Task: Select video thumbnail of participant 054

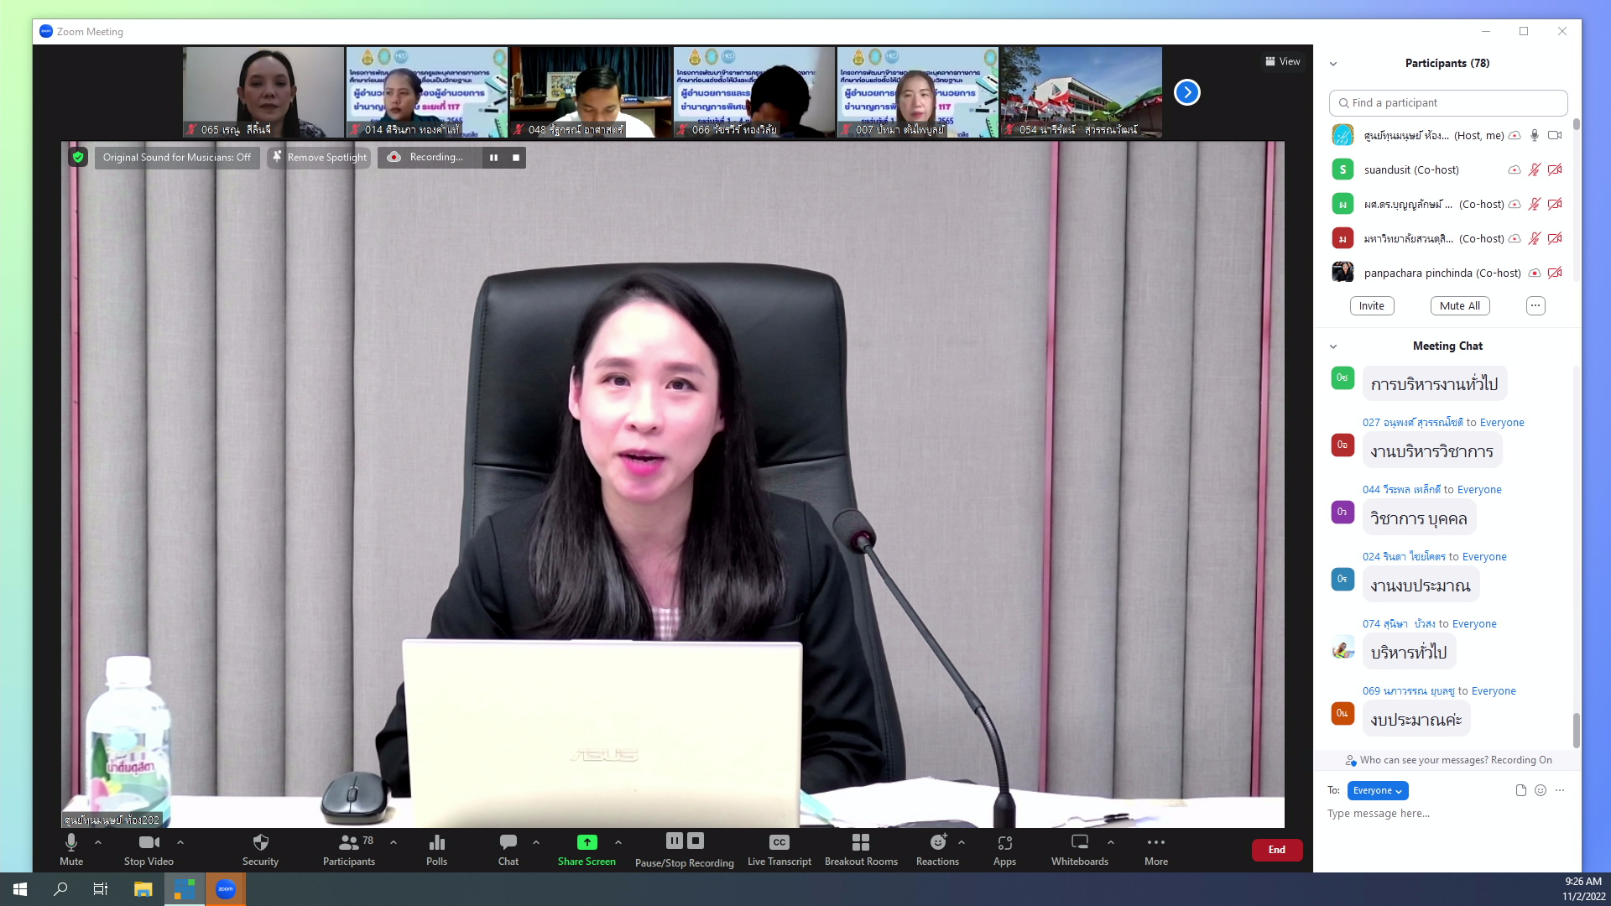Action: (x=1082, y=92)
